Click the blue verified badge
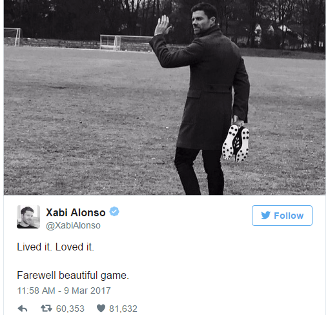 114,212
